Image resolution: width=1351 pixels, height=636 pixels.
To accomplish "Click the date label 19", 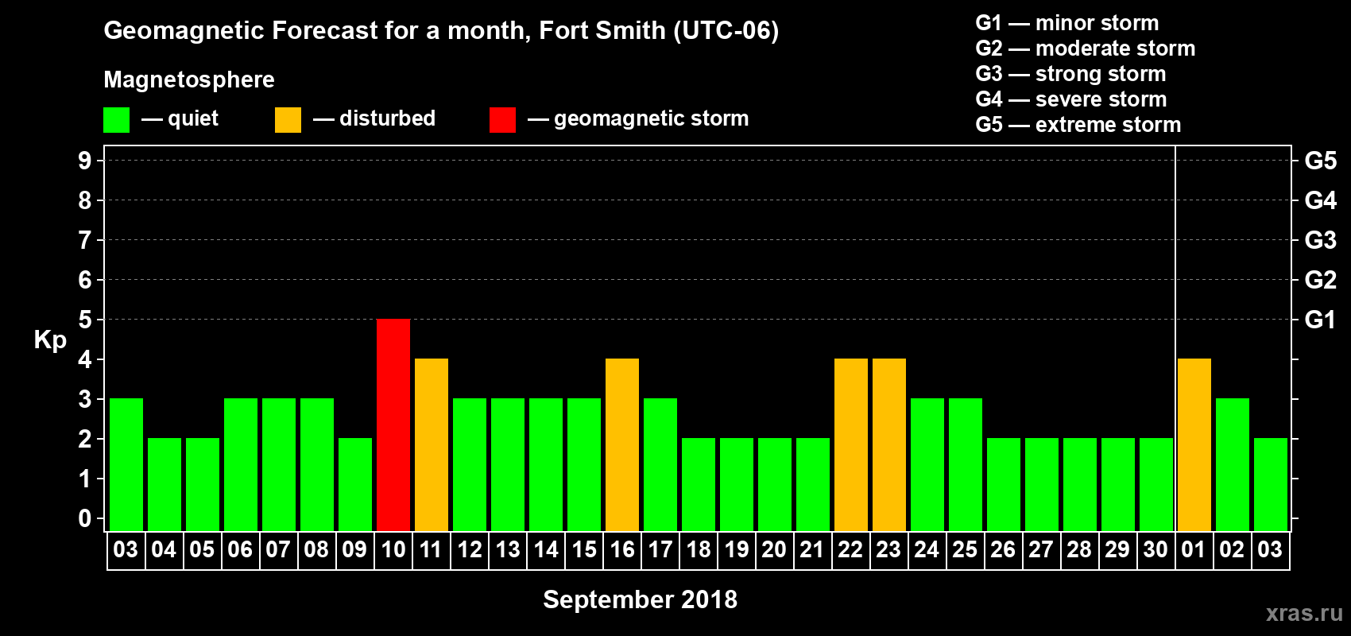I will 737,550.
